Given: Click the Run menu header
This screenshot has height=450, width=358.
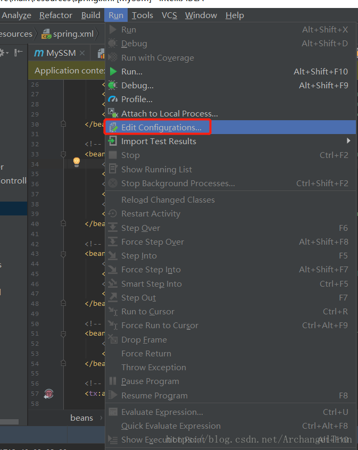Looking at the screenshot, I should (116, 15).
